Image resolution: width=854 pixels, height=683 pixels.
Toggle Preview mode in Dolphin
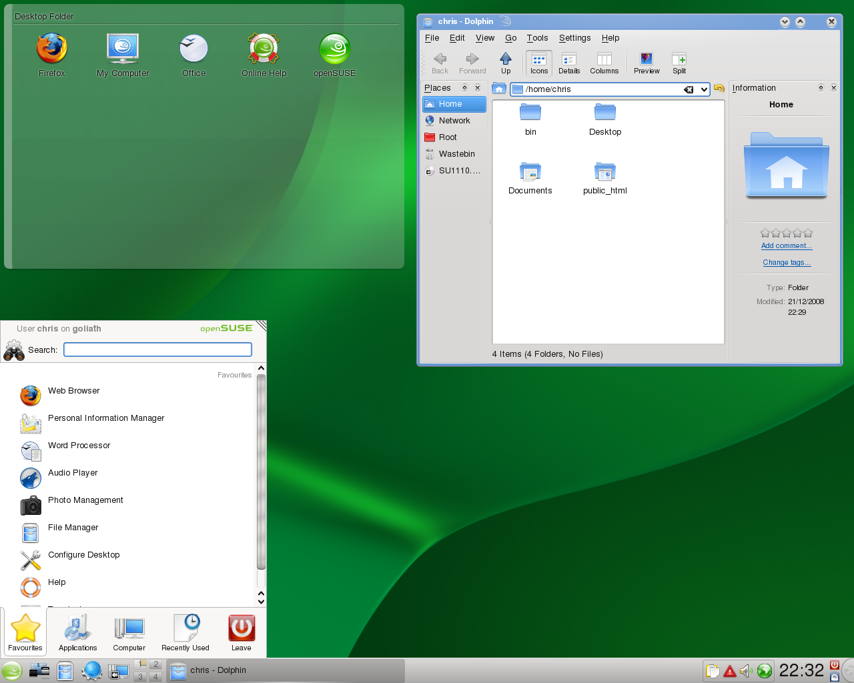(647, 63)
